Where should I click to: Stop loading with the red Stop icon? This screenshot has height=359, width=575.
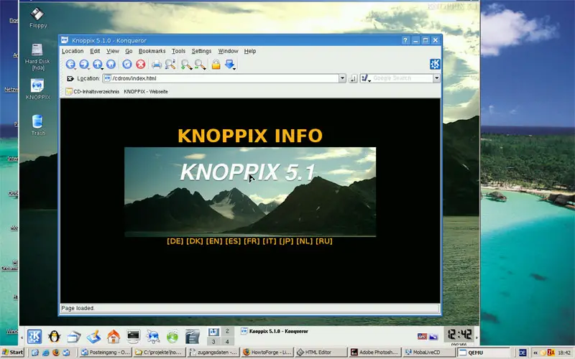pyautogui.click(x=140, y=65)
